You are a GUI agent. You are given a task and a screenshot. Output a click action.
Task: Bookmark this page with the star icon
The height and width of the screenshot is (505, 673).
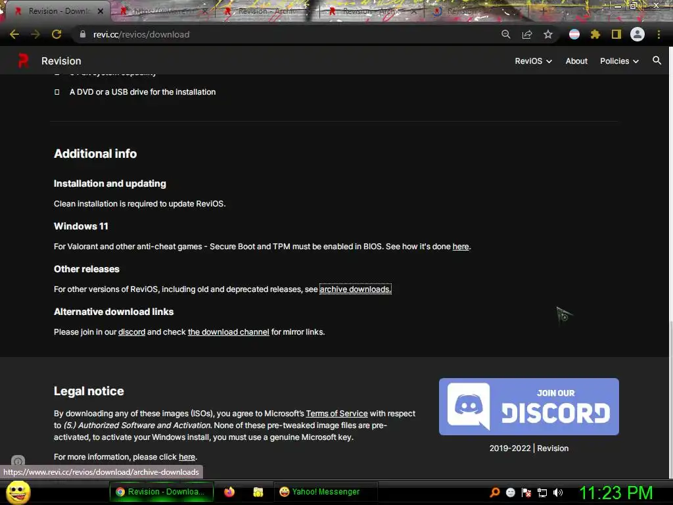[x=548, y=34]
